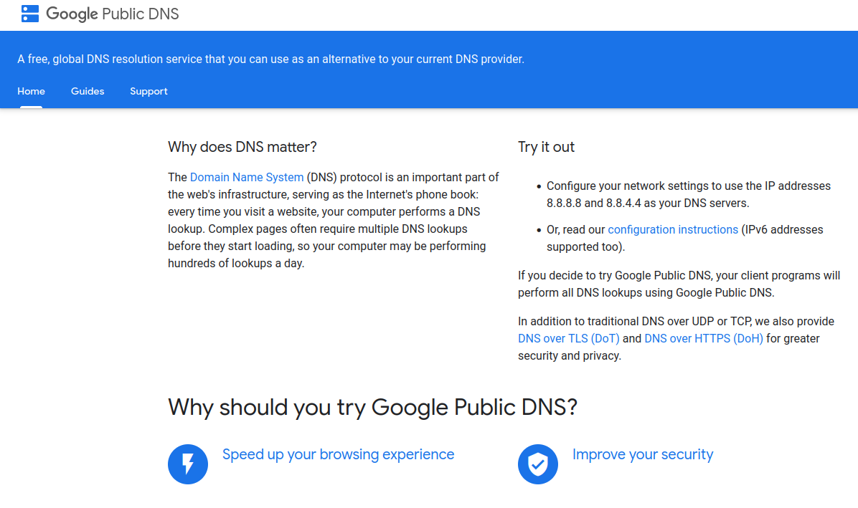Open Speed up your browsing experience
858x508 pixels.
pyautogui.click(x=338, y=454)
